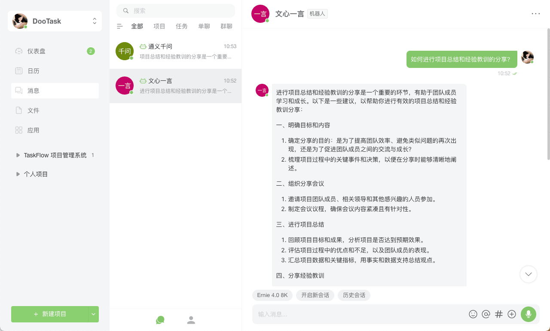Click the scroll-to-bottom round arrow button
Image resolution: width=550 pixels, height=331 pixels.
coord(529,274)
